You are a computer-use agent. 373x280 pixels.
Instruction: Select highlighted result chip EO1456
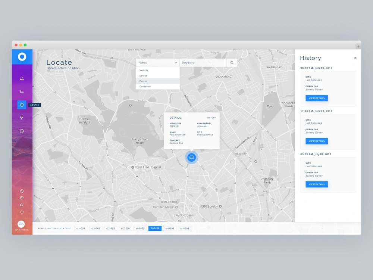(155, 228)
